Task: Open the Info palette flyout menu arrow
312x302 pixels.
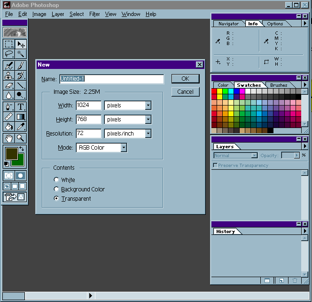Action: pos(305,23)
